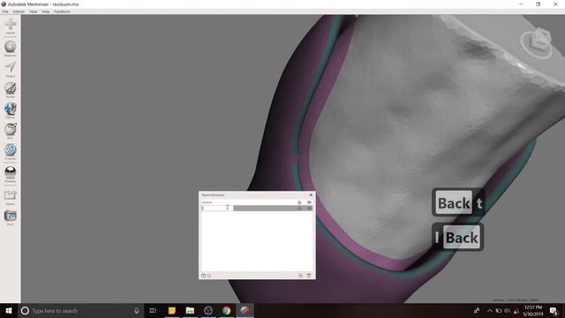Open the View menu
Screen dimensions: 565x318
point(34,11)
